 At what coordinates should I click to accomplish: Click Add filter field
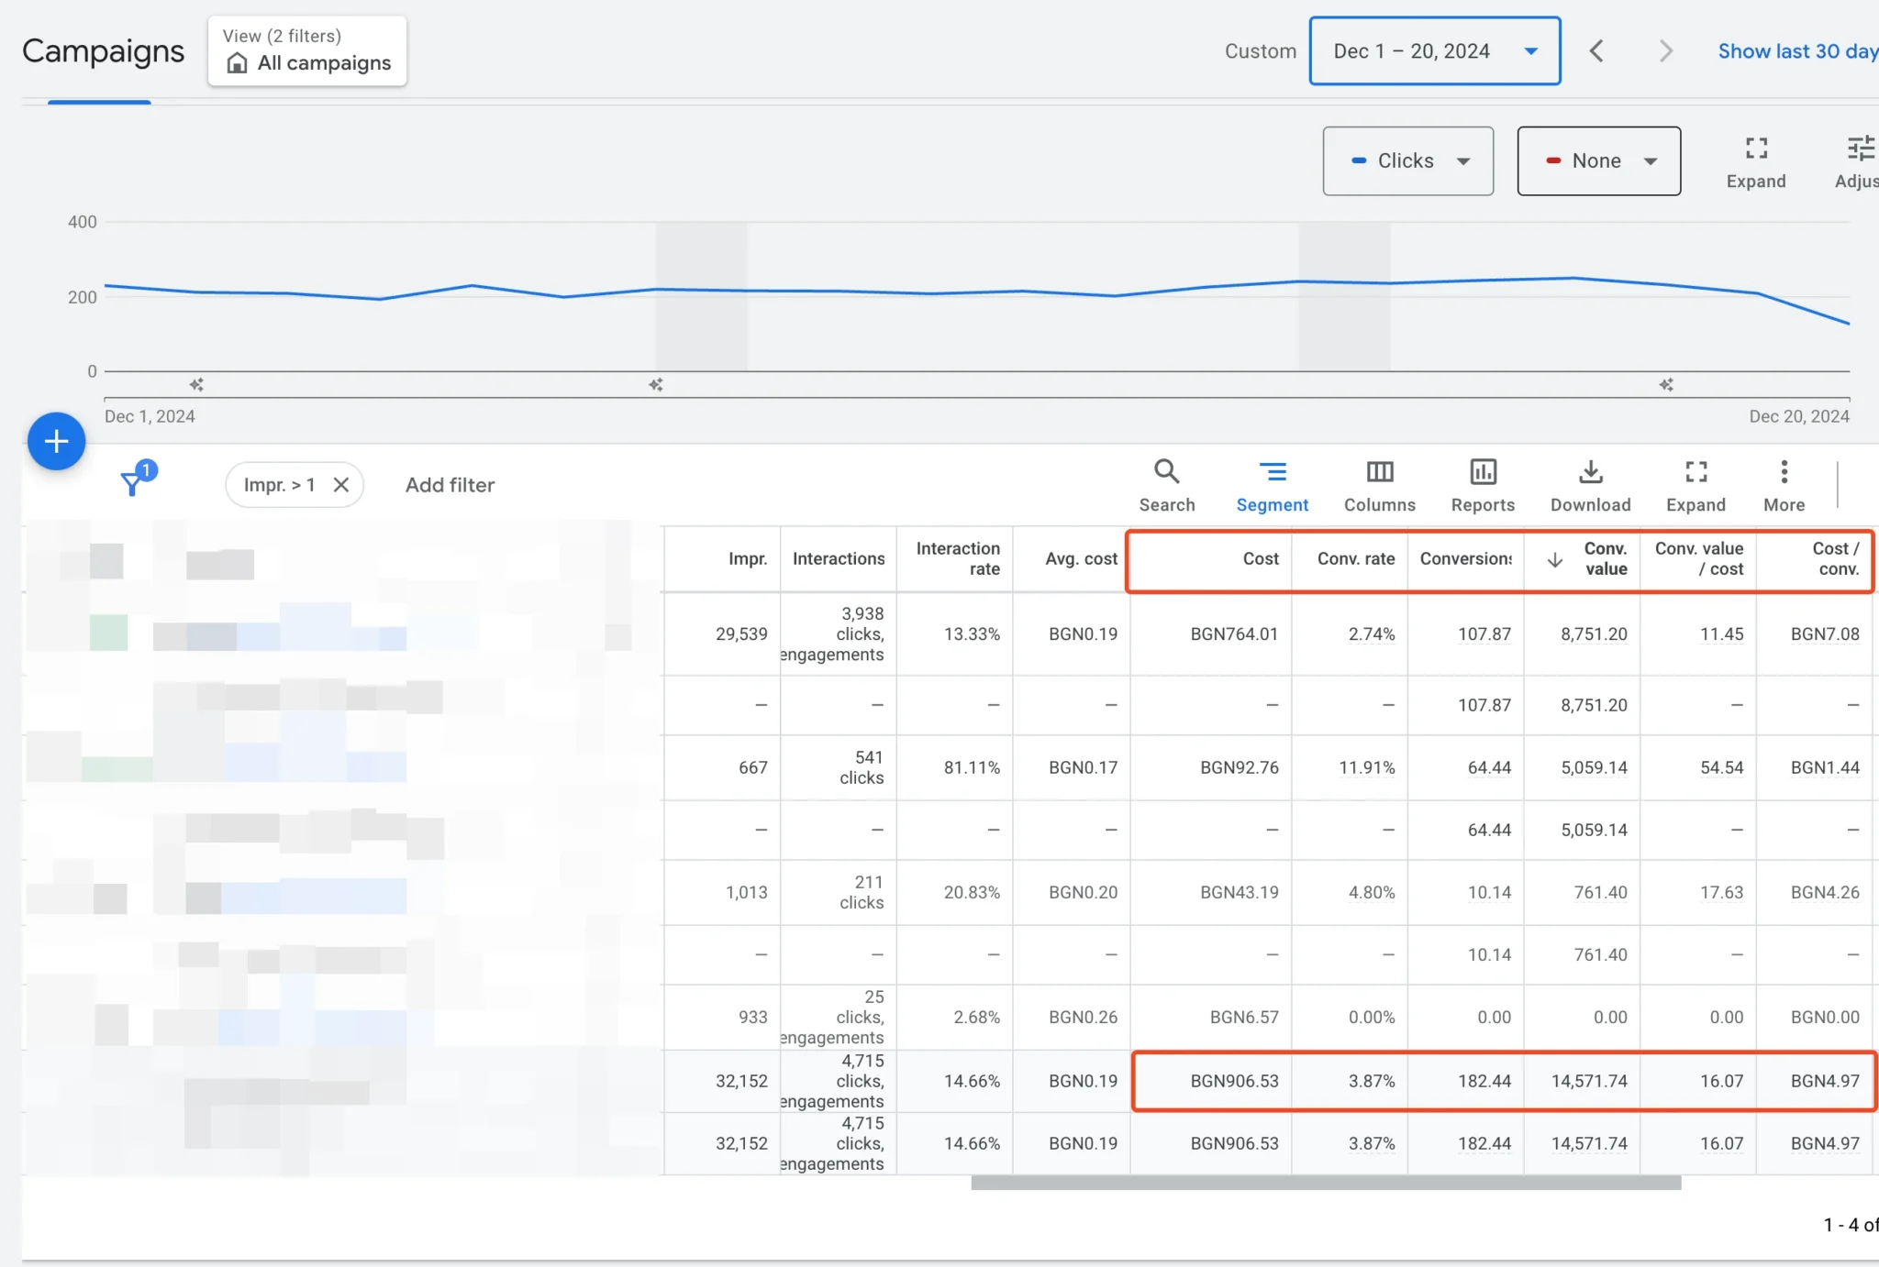pyautogui.click(x=450, y=485)
